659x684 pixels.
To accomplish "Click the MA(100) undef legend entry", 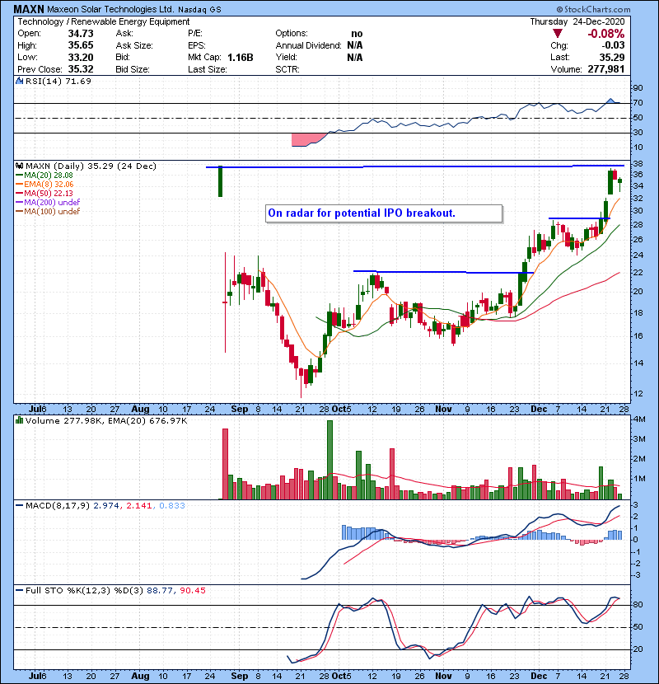I will coord(52,212).
